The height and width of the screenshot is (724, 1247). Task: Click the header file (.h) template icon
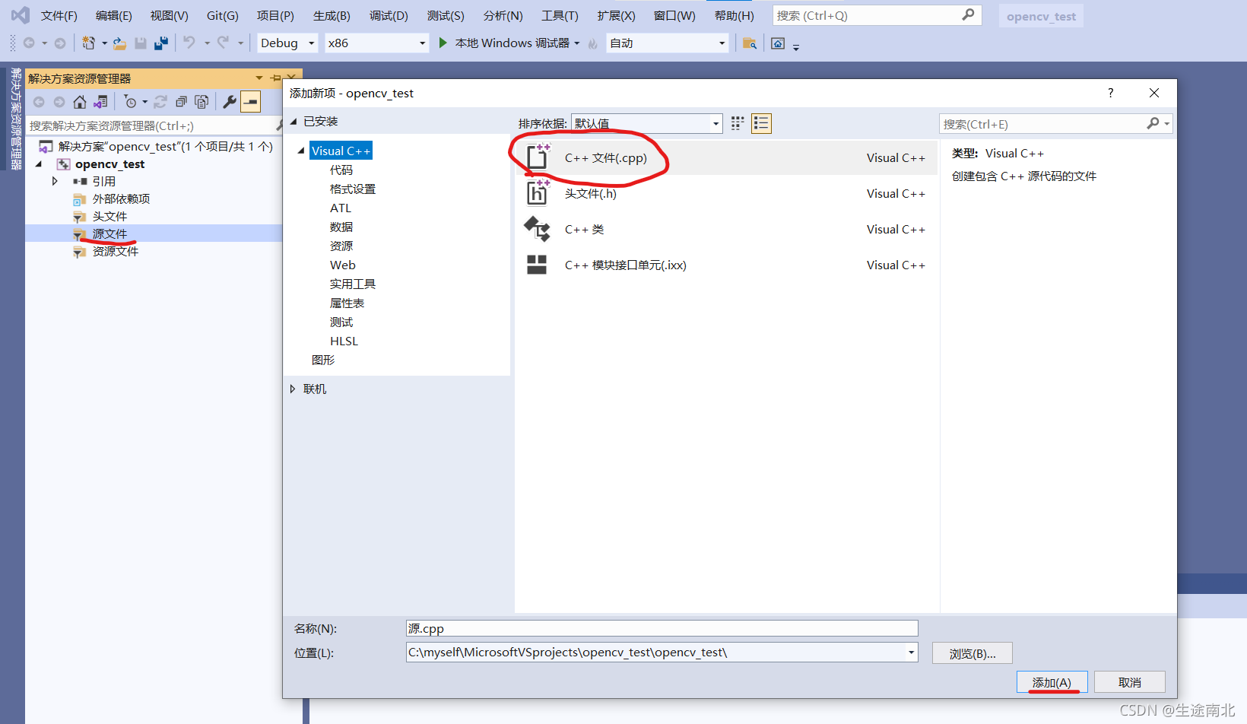[x=538, y=193]
